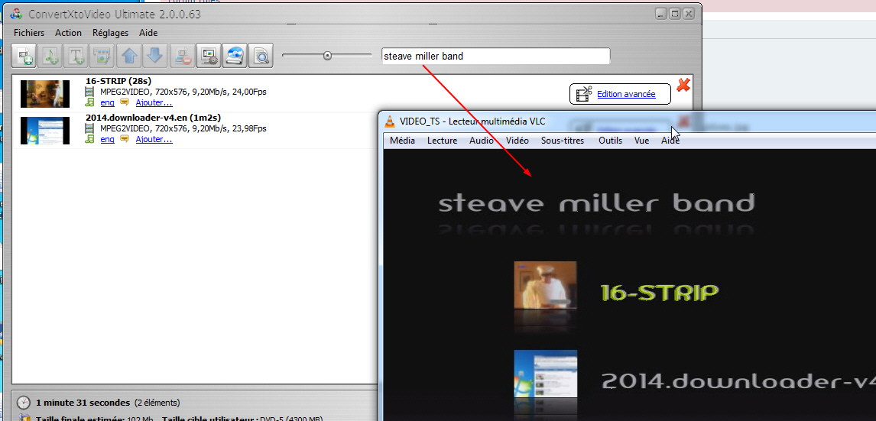Maximize the ConvertXtoVideo window
This screenshot has width=876, height=421.
coord(675,14)
